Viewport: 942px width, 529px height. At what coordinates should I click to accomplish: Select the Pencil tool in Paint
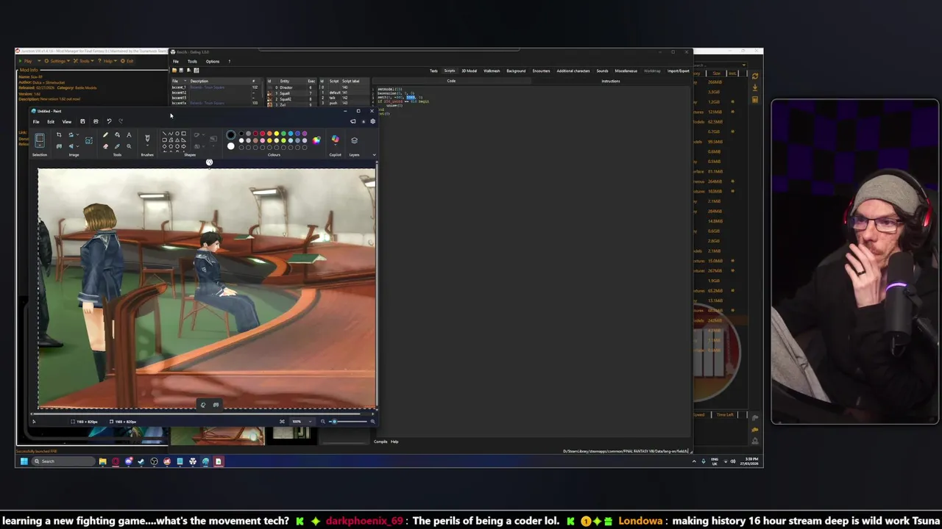click(x=105, y=134)
